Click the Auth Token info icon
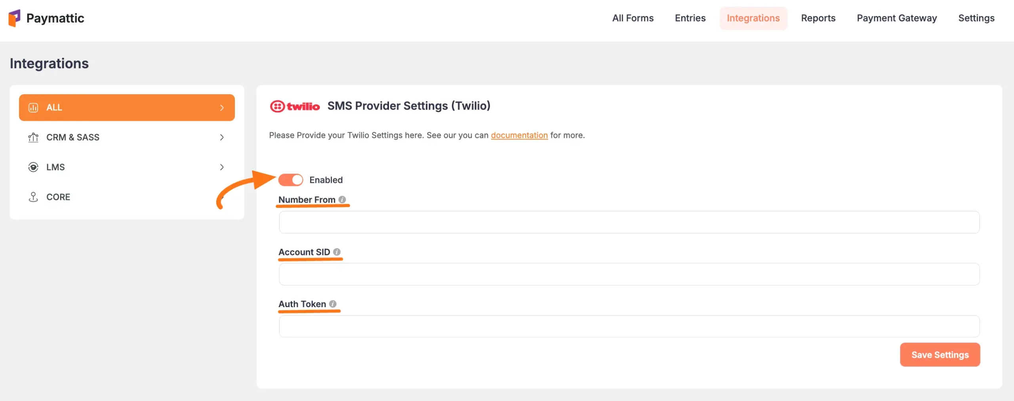This screenshot has width=1014, height=401. pyautogui.click(x=333, y=304)
